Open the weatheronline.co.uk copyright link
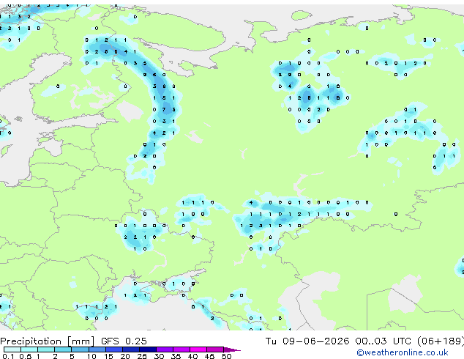Viewport: 464px width, 359px height. click(403, 352)
